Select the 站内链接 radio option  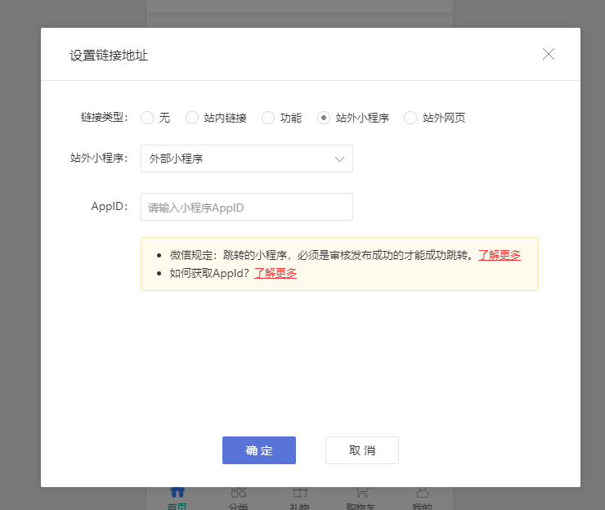tap(192, 118)
